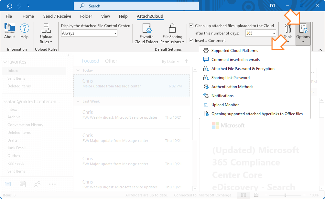Select Upload Monitor from the menu
The width and height of the screenshot is (325, 199).
pos(225,104)
